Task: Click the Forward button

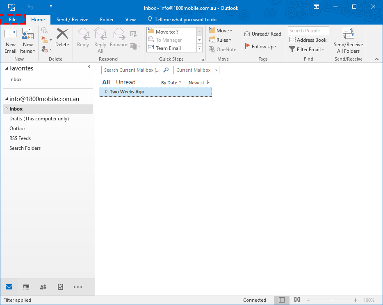Action: (119, 38)
